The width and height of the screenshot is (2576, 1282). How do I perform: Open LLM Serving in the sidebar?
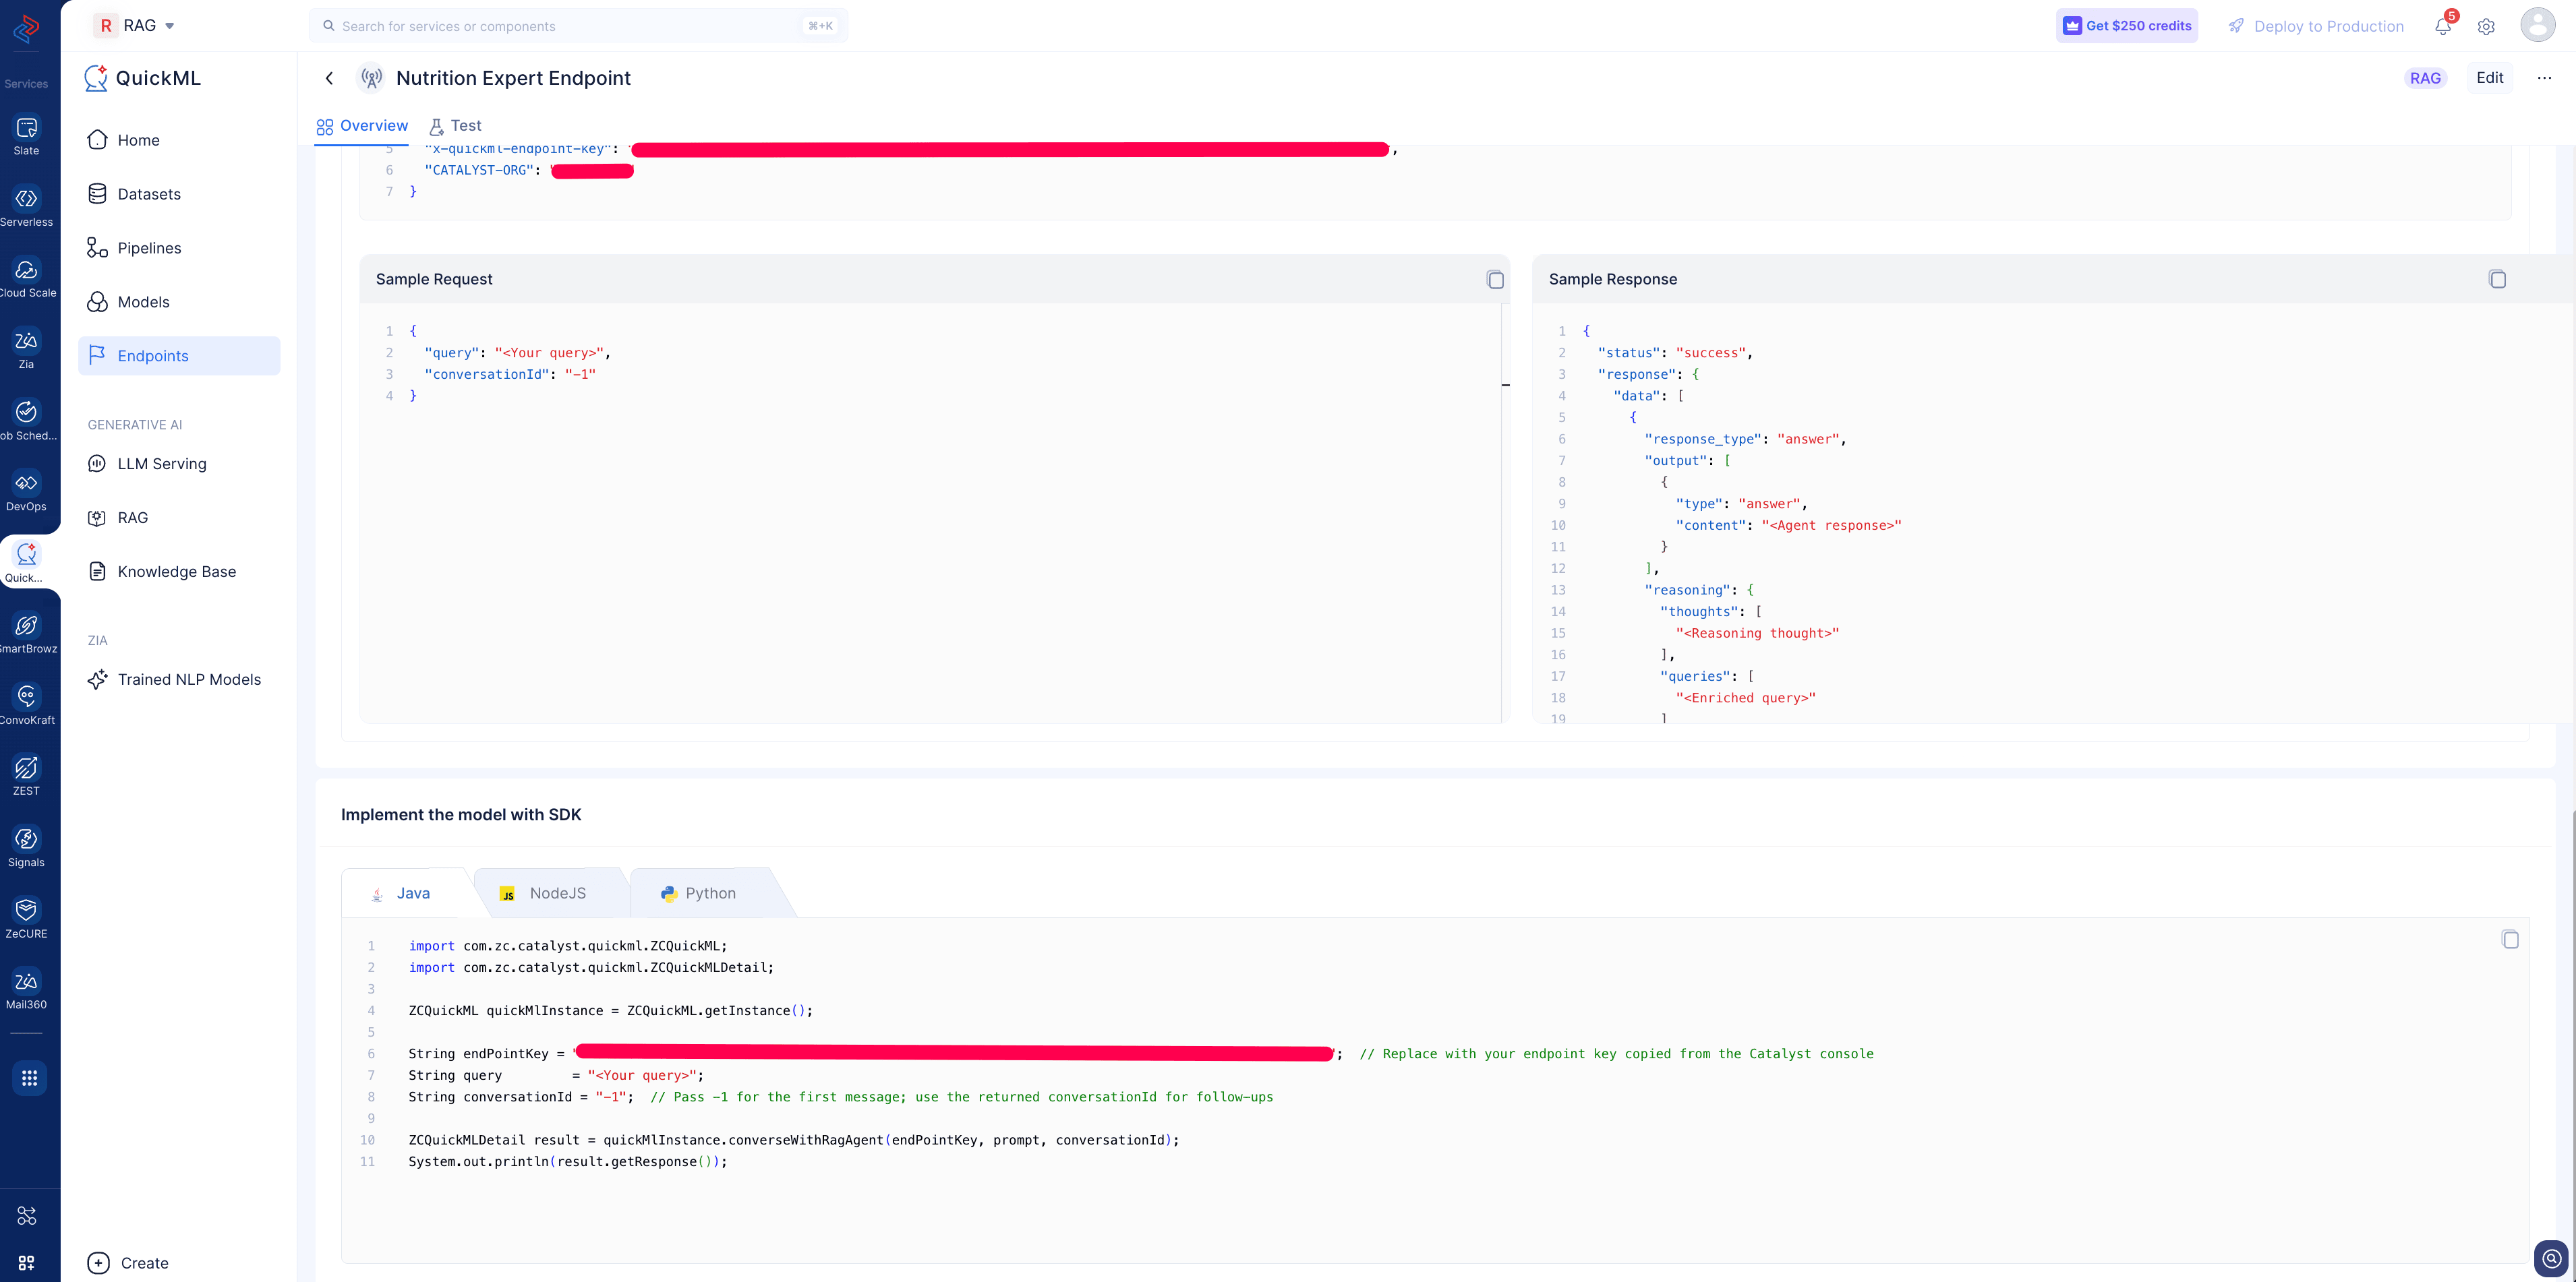pos(179,464)
